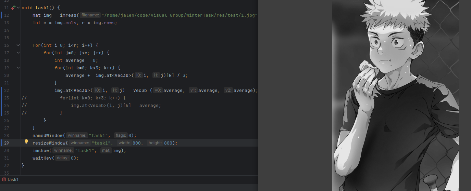Click the commented 'img.at<Vec3b>(i, j)[k] = average;' line
Screen dimensions: 471x191
point(116,105)
